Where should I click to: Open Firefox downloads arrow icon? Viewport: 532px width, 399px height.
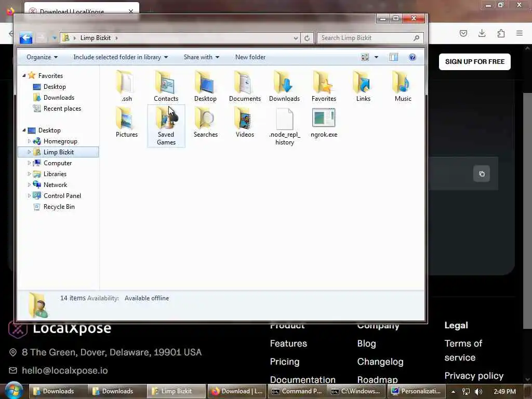482,33
